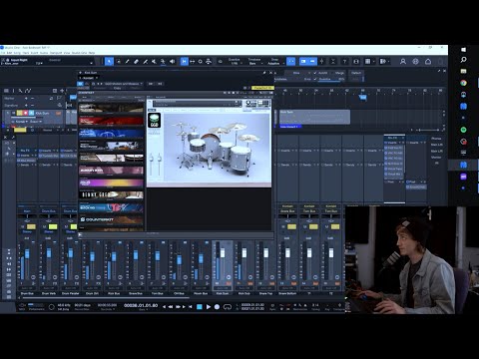The height and width of the screenshot is (359, 479).
Task: Select the COUNTERKIT library in Kontakt browser
Action: tap(111, 219)
